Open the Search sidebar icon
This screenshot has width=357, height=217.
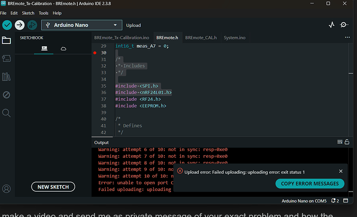pyautogui.click(x=6, y=113)
